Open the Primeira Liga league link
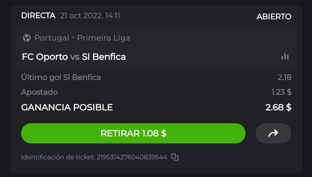 104,38
